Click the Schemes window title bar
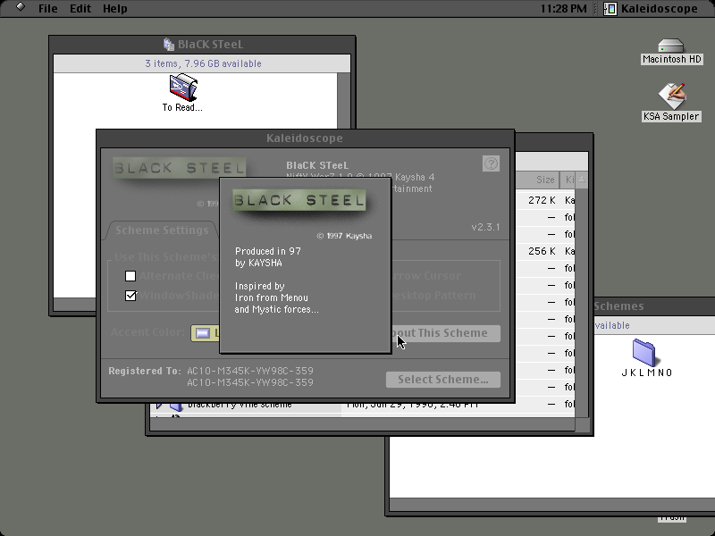The width and height of the screenshot is (715, 536). tap(654, 306)
